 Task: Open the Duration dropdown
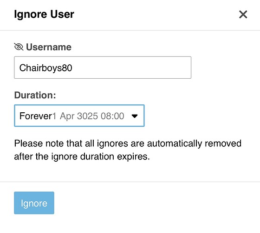[x=79, y=116]
